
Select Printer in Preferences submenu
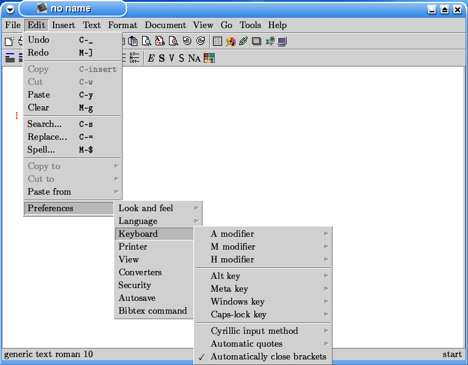(x=154, y=247)
